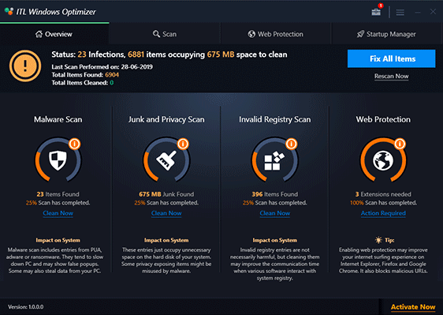Go to the Startup Manager tab
Screen dimensions: 443x315
tap(386, 34)
